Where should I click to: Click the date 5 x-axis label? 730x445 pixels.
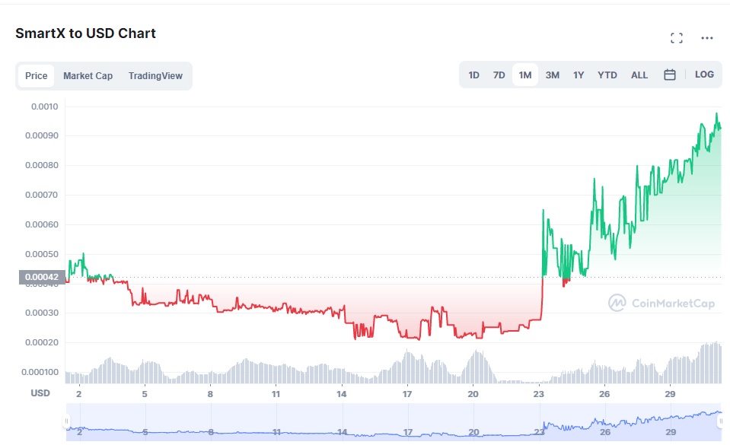[145, 394]
